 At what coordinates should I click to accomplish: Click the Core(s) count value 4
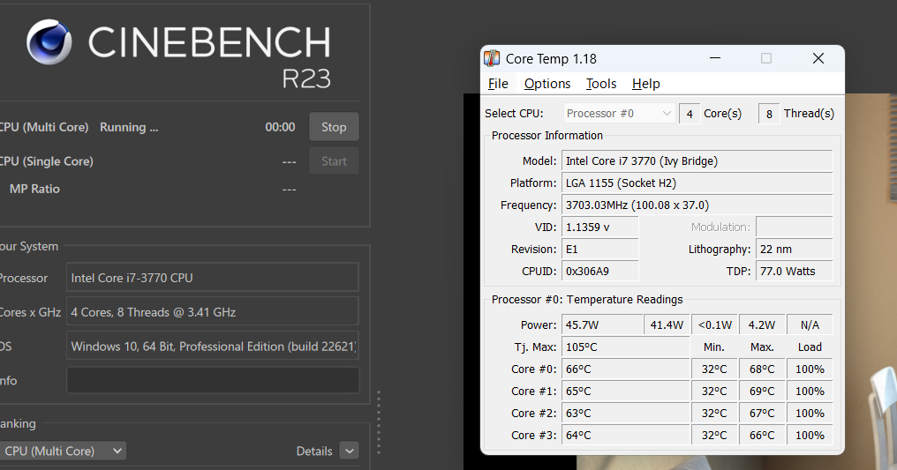(690, 114)
